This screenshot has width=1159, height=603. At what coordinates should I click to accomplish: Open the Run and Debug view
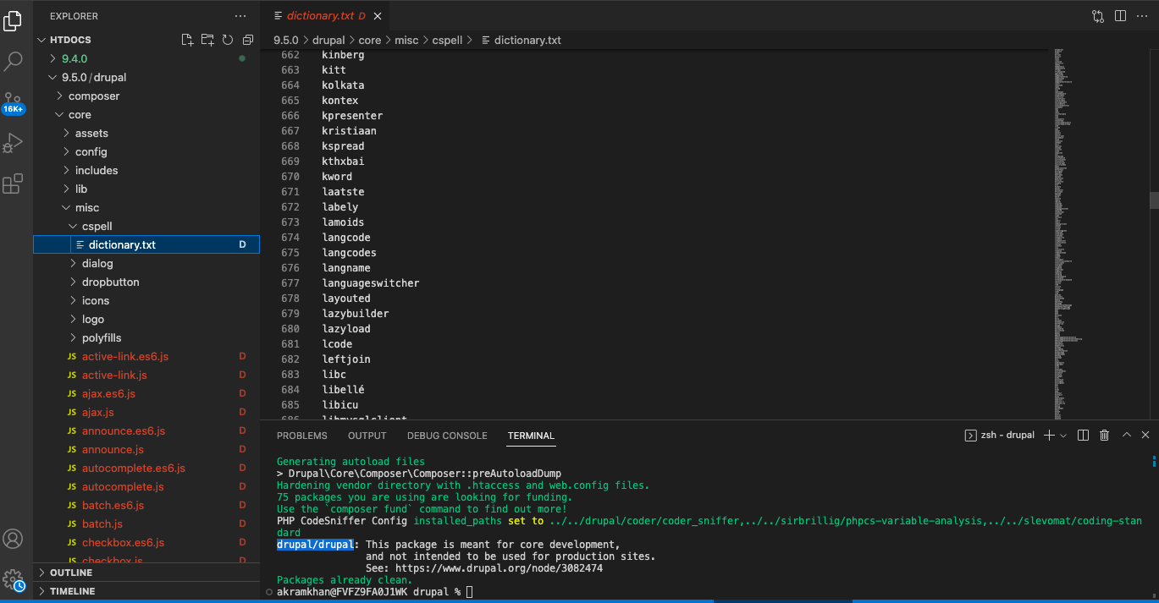[x=13, y=142]
